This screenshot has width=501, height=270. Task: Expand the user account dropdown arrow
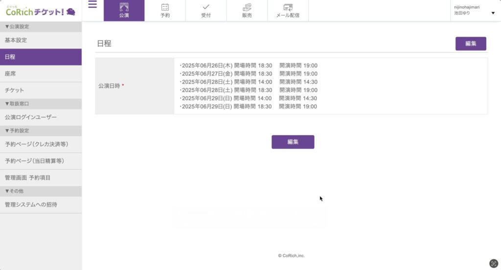click(493, 13)
